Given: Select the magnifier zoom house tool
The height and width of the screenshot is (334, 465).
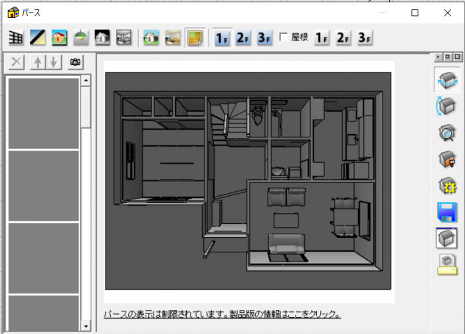Looking at the screenshot, I should (x=447, y=133).
